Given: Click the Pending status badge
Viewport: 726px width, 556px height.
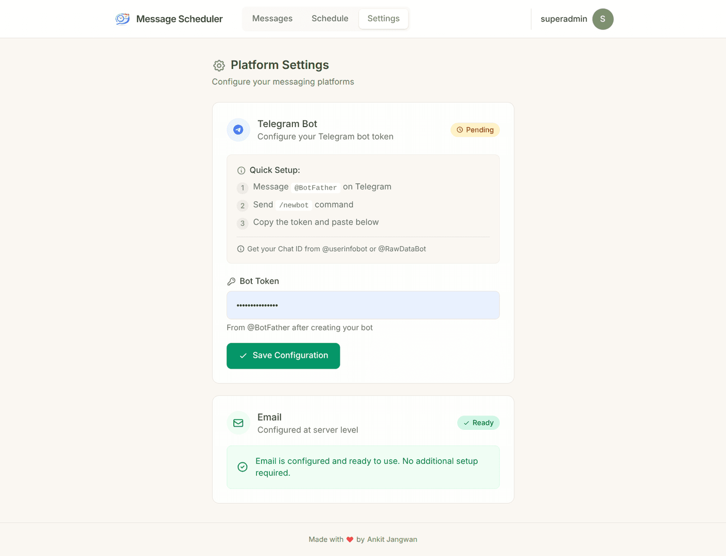Looking at the screenshot, I should [x=475, y=130].
